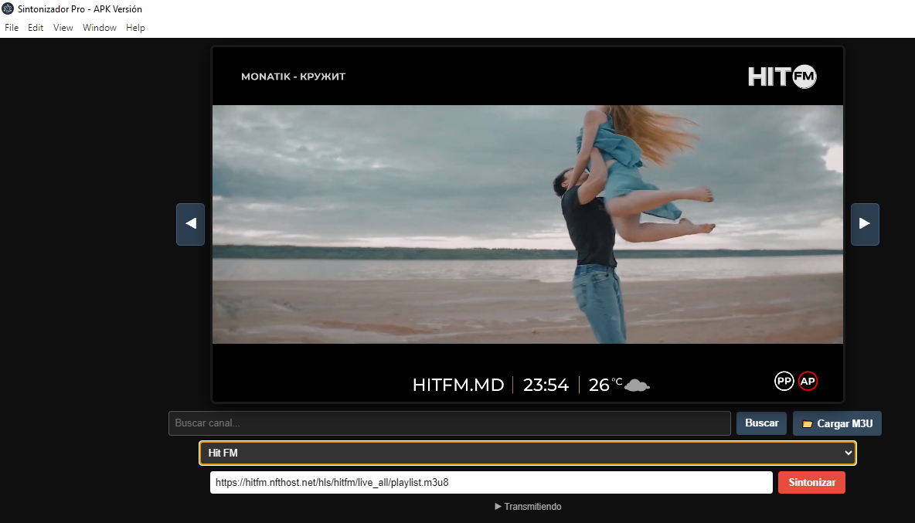Click the Transmitiendo status text
915x523 pixels.
click(x=528, y=507)
